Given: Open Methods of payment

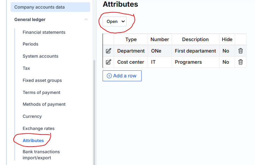Looking at the screenshot, I should point(44,104).
